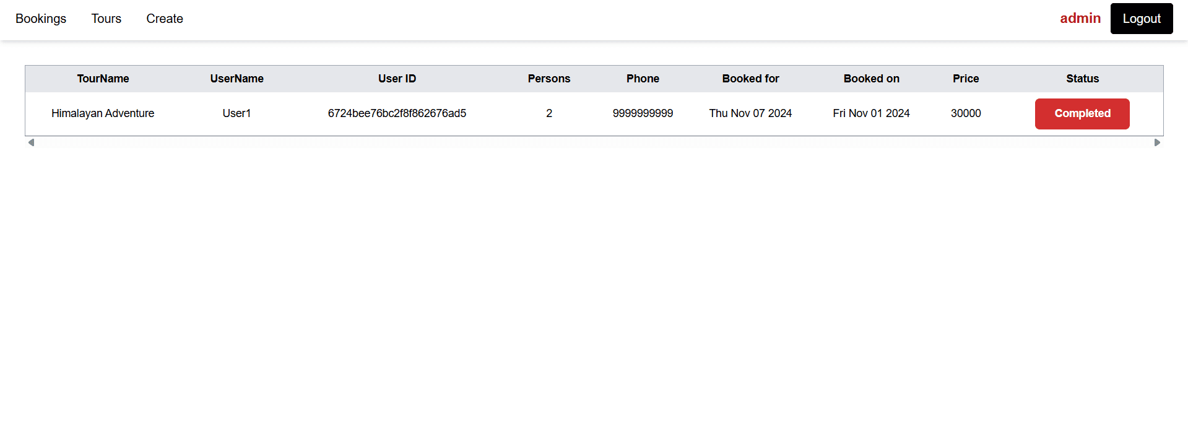Image resolution: width=1188 pixels, height=441 pixels.
Task: Click the Booked on column header
Action: tap(871, 79)
